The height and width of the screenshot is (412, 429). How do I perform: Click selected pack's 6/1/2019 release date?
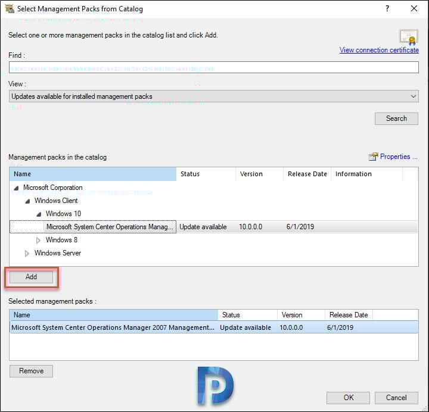(340, 327)
